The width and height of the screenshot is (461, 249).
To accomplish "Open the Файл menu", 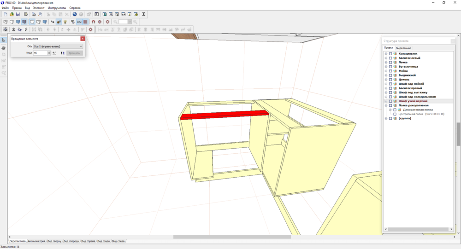I will coord(5,8).
